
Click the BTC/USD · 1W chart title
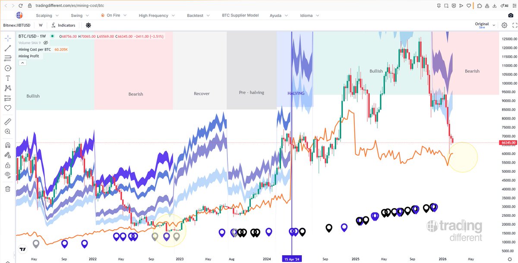33,36
